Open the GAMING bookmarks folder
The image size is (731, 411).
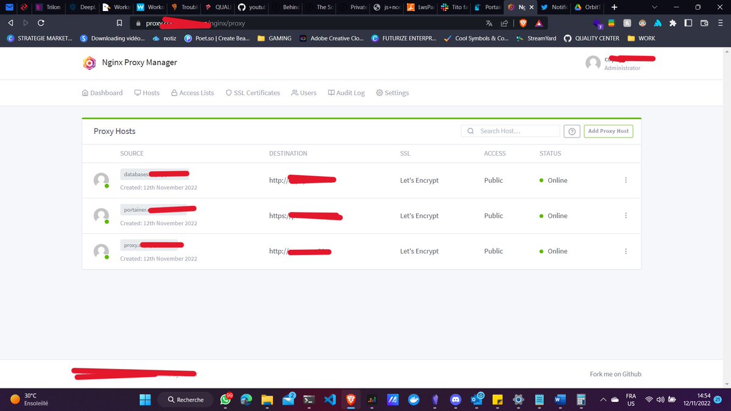(274, 38)
